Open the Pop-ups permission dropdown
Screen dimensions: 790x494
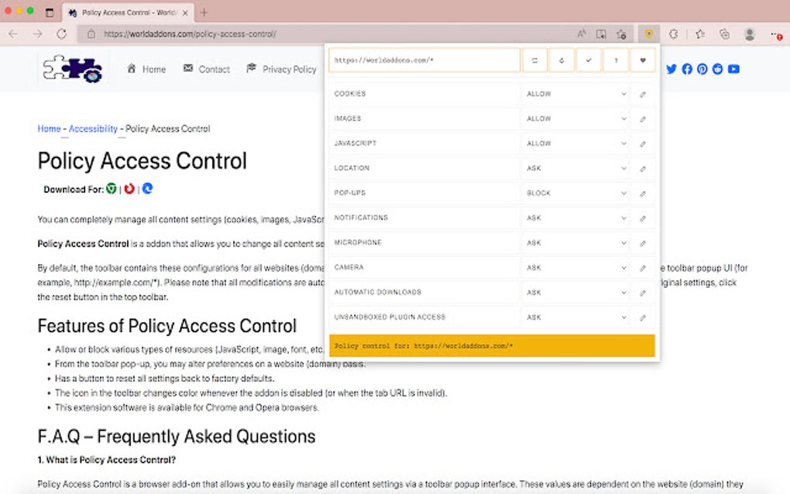click(576, 194)
